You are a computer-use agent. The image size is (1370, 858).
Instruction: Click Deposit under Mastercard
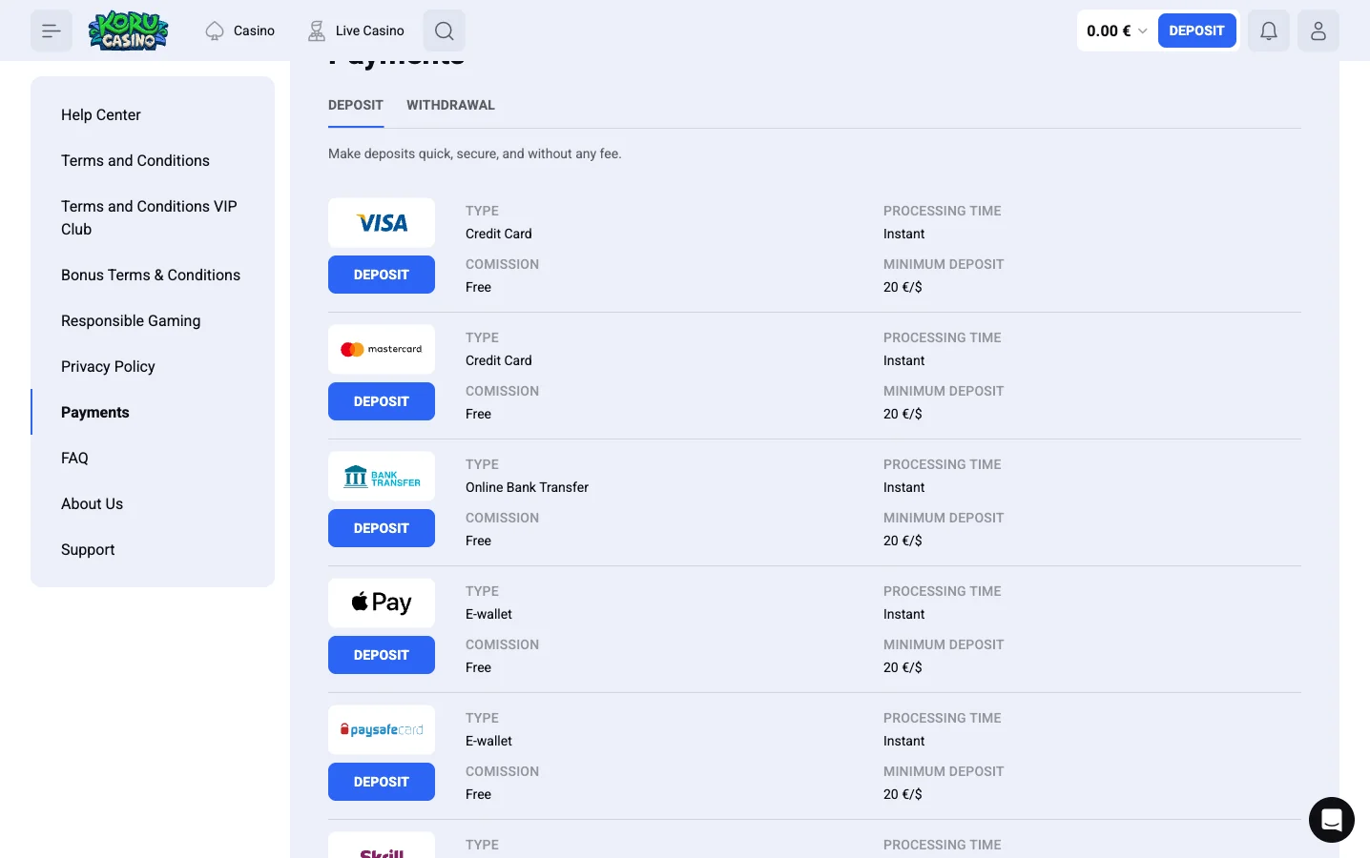coord(382,401)
